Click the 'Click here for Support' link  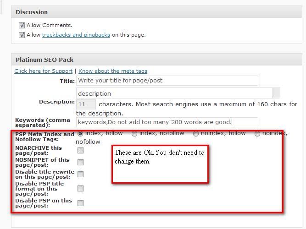43,71
